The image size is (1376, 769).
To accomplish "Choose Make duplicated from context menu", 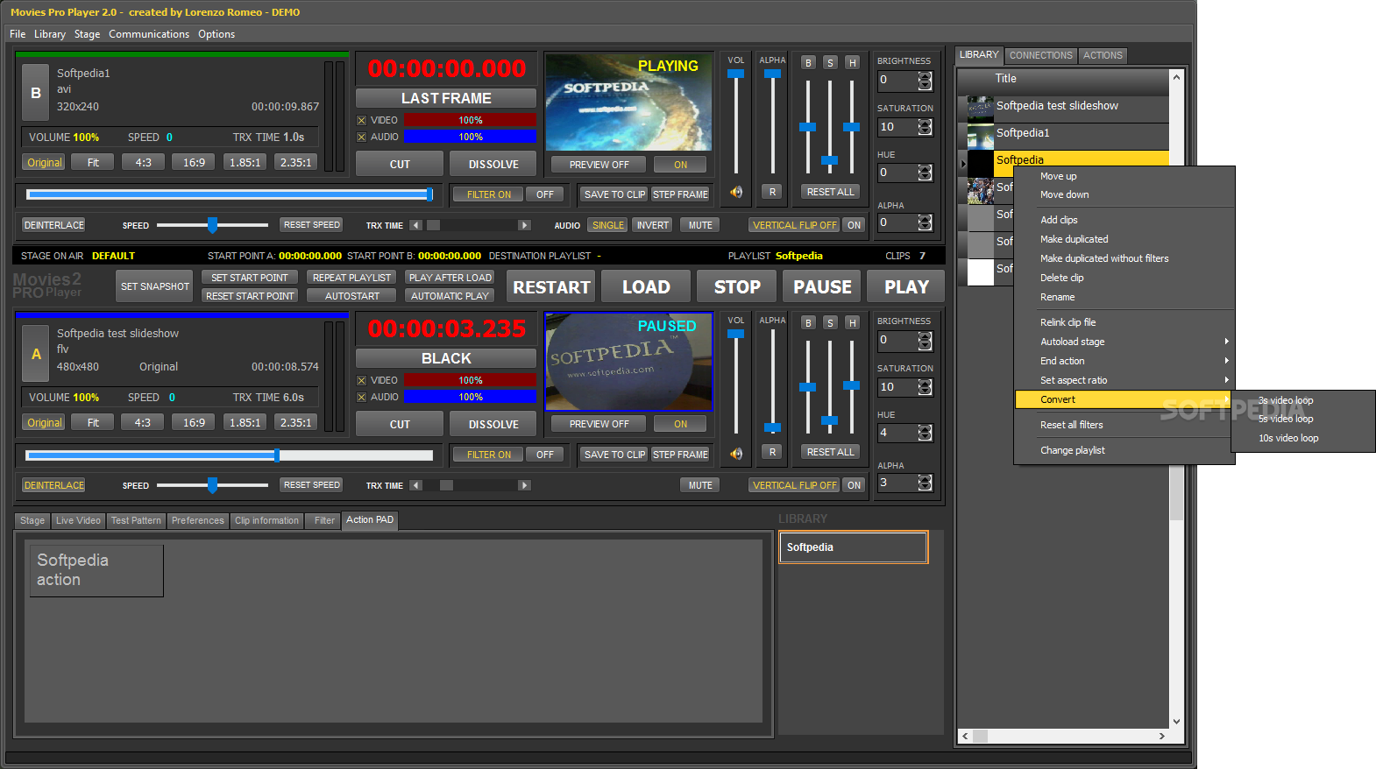I will point(1074,239).
